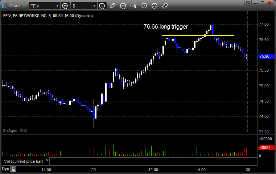The height and width of the screenshot is (174, 276).
Task: Select the Vol (current price bar) tab
Action: pos(24,161)
